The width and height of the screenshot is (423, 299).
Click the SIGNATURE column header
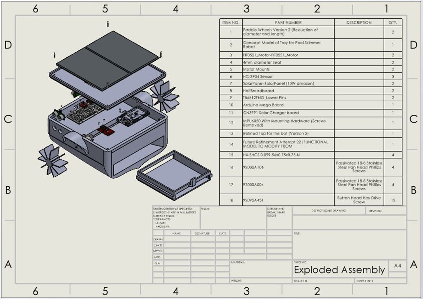coord(202,233)
